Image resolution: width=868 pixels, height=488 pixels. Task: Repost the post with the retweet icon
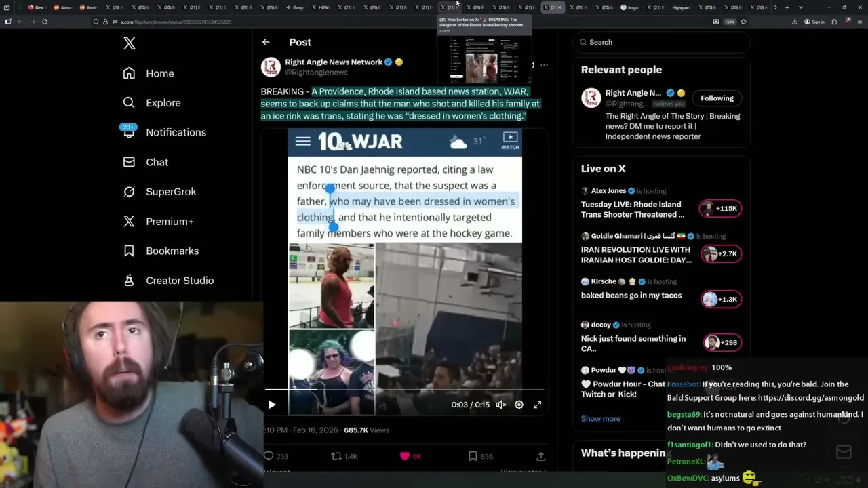336,456
